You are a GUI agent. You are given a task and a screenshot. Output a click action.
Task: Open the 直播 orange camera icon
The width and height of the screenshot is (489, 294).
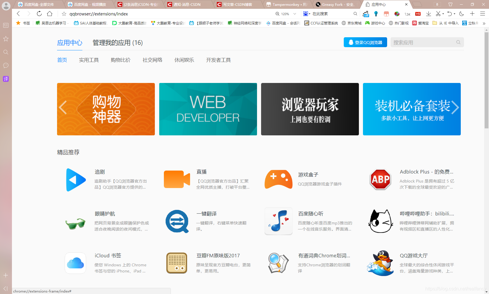[x=177, y=179]
